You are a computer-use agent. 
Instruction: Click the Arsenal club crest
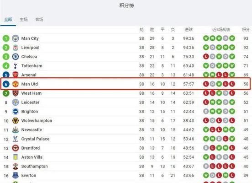click(16, 75)
